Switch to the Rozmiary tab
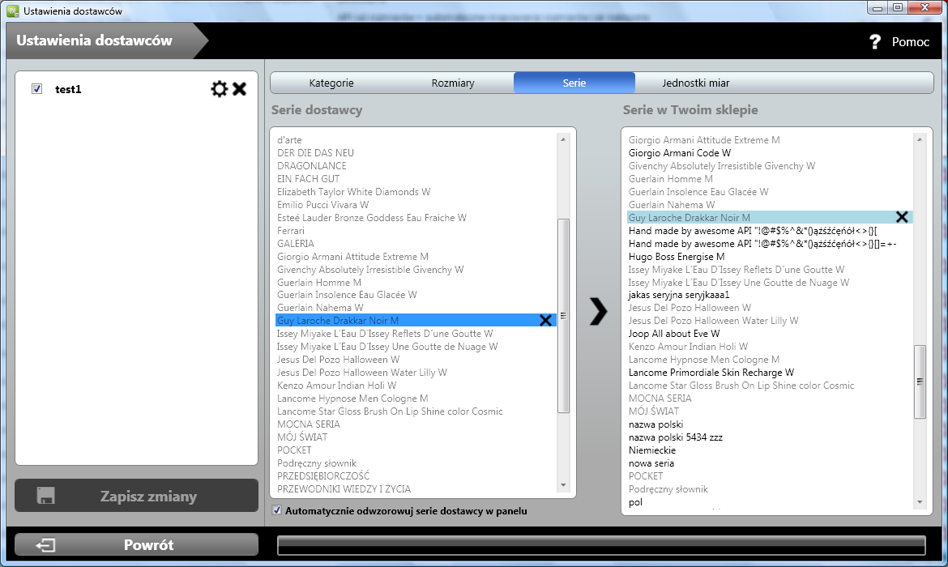This screenshot has width=948, height=567. (453, 83)
